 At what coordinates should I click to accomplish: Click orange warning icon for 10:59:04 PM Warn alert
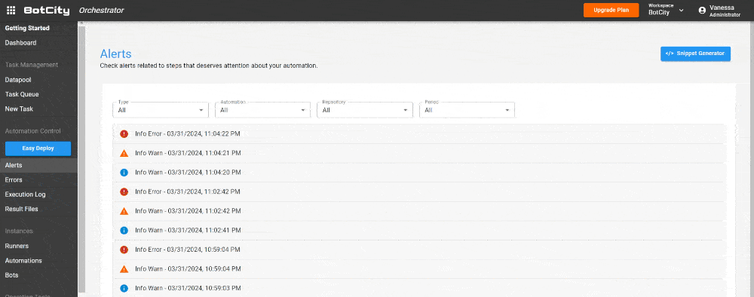[124, 268]
